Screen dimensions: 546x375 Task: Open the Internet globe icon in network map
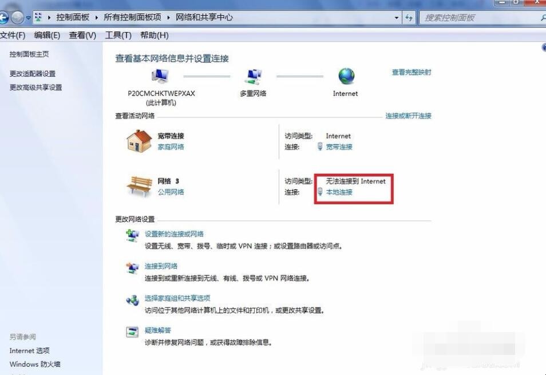(345, 76)
